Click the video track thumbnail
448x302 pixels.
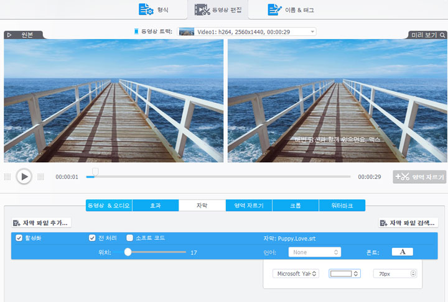pyautogui.click(x=187, y=32)
